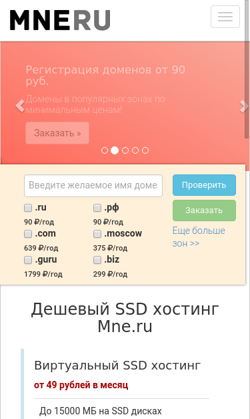250x419 pixels.
Task: Click the green Заказать button
Action: click(x=204, y=211)
